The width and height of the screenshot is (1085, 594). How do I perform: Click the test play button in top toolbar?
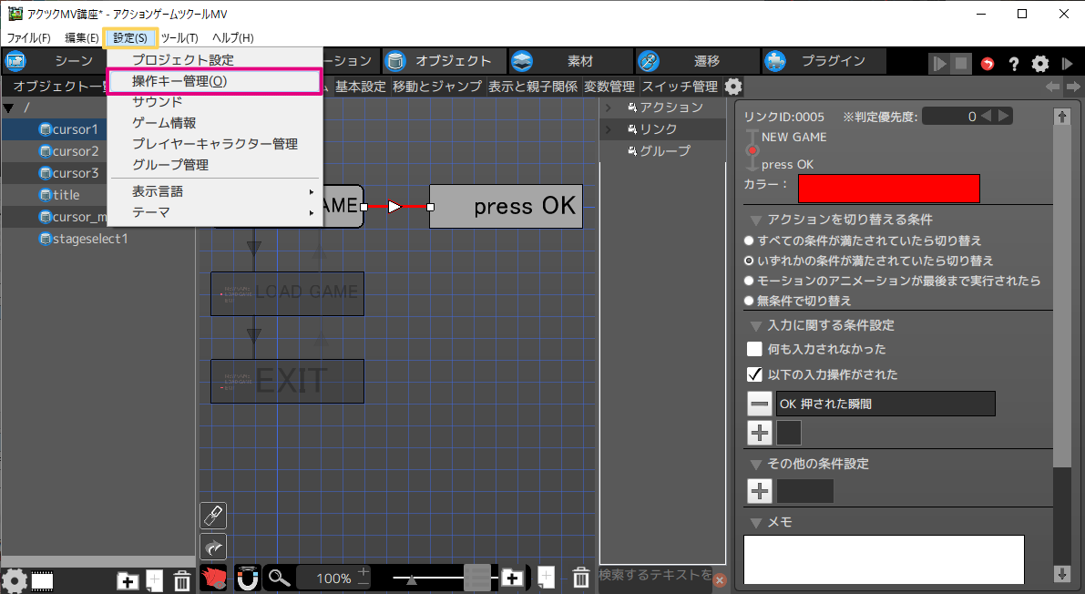(938, 64)
